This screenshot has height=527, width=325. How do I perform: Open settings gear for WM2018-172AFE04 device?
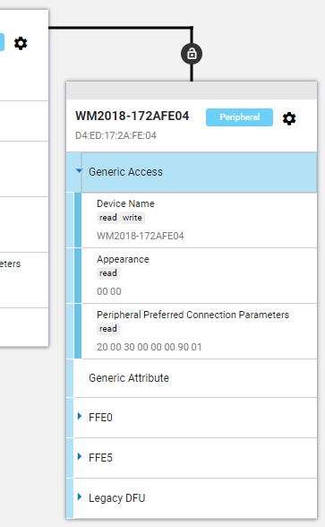pos(289,118)
